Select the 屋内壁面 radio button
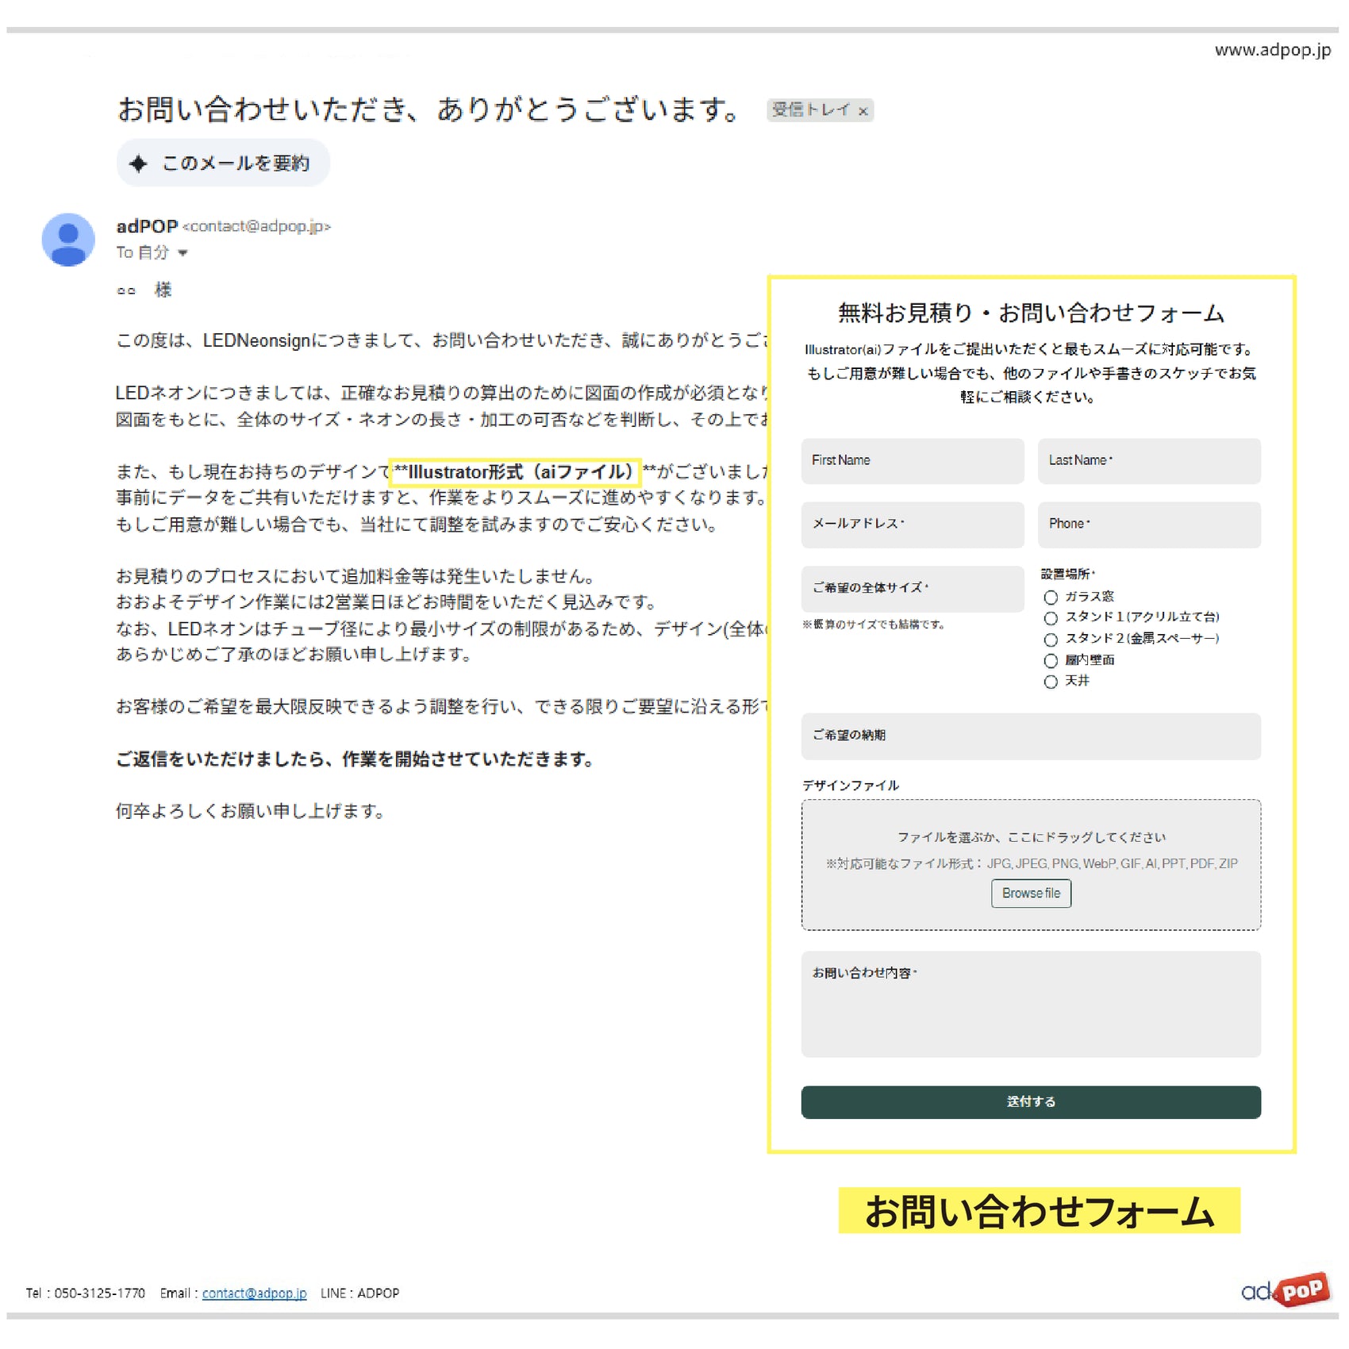Image resolution: width=1349 pixels, height=1349 pixels. 1051,661
